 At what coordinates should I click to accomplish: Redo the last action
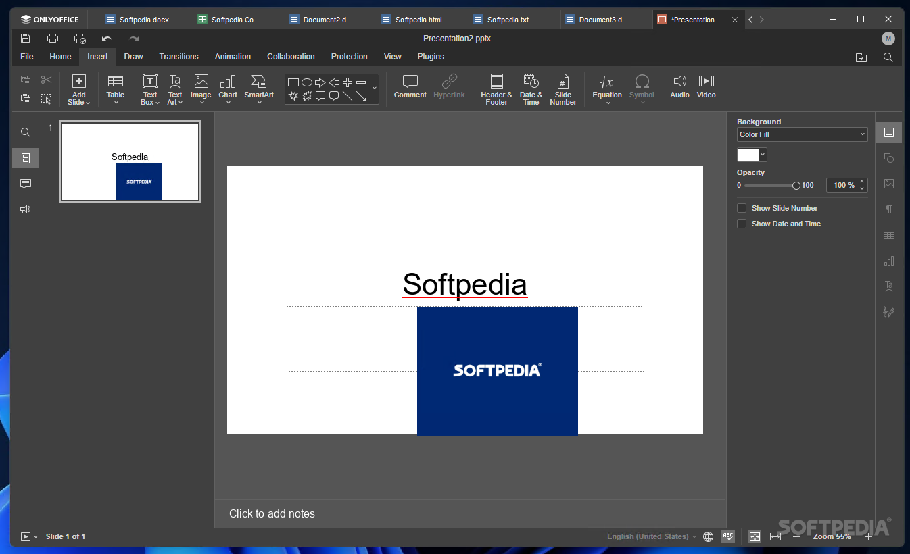click(134, 39)
